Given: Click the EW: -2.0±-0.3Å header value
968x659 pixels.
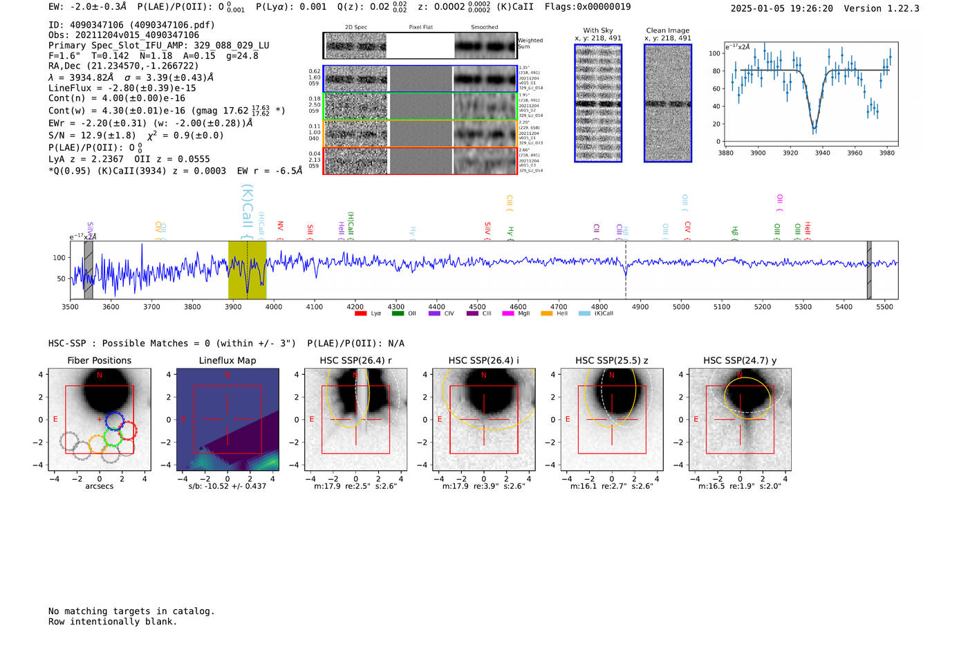Looking at the screenshot, I should [x=88, y=6].
